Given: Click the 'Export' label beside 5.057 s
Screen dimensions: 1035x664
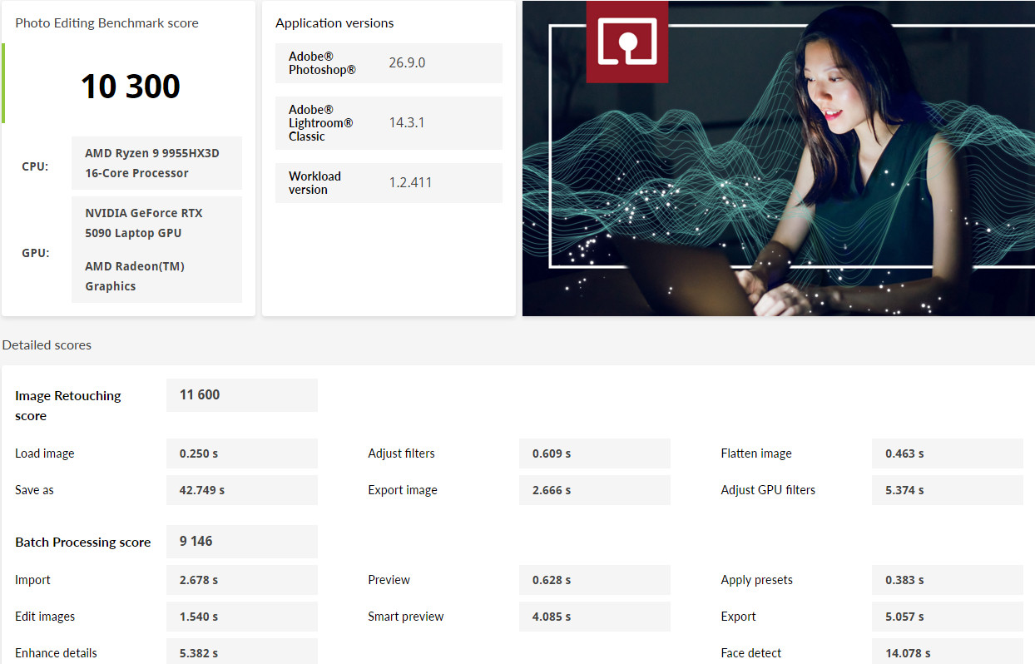Looking at the screenshot, I should [x=738, y=617].
